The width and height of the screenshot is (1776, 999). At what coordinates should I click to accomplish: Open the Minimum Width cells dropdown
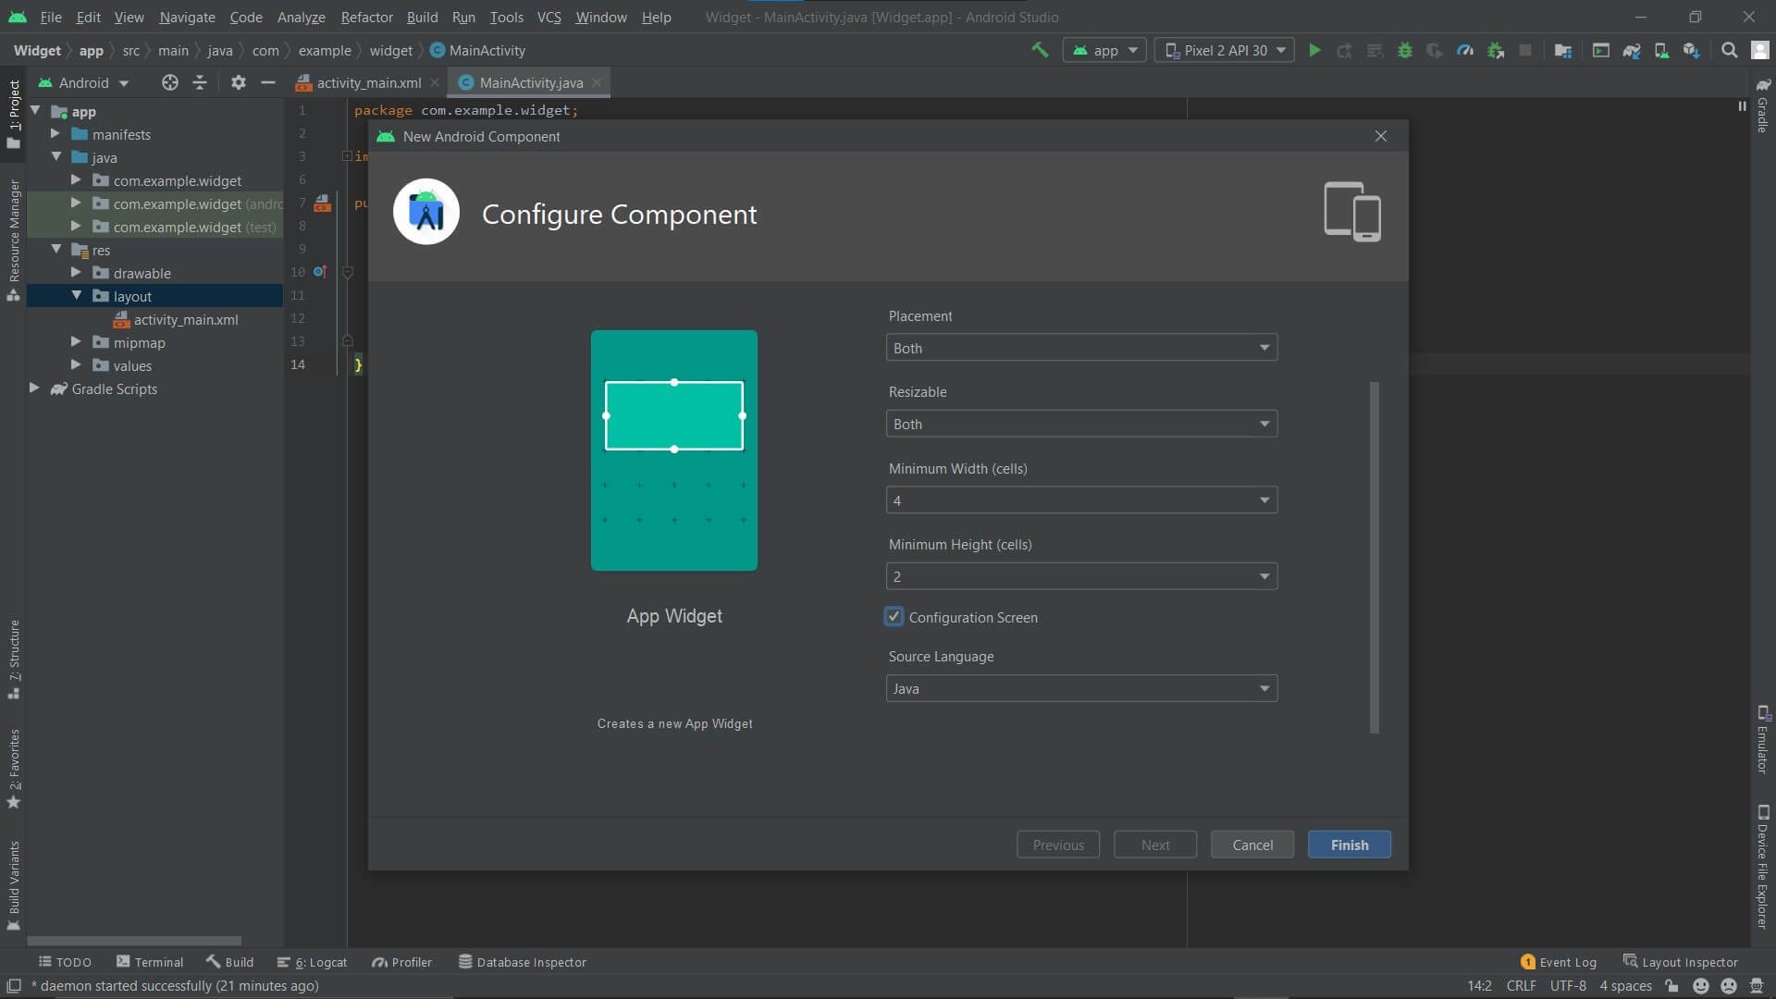click(1081, 500)
